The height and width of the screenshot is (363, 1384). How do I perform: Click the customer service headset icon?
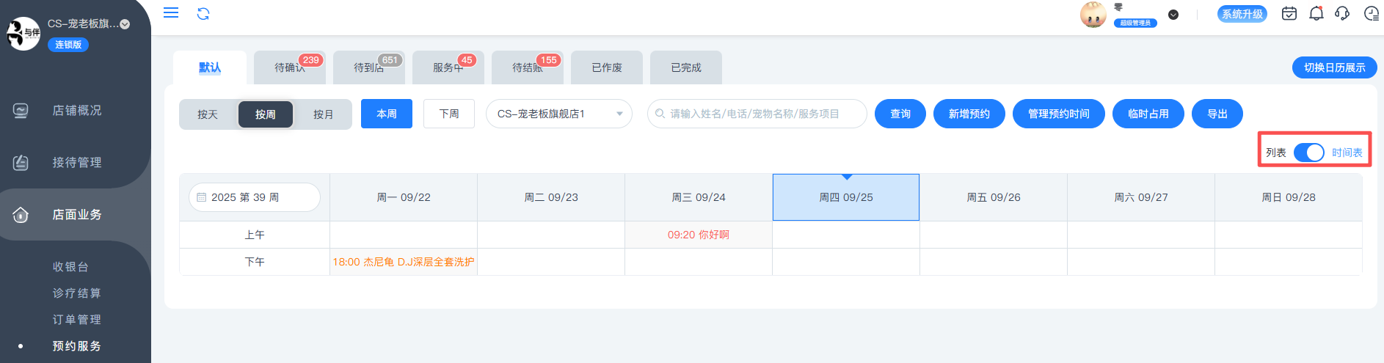(1342, 13)
